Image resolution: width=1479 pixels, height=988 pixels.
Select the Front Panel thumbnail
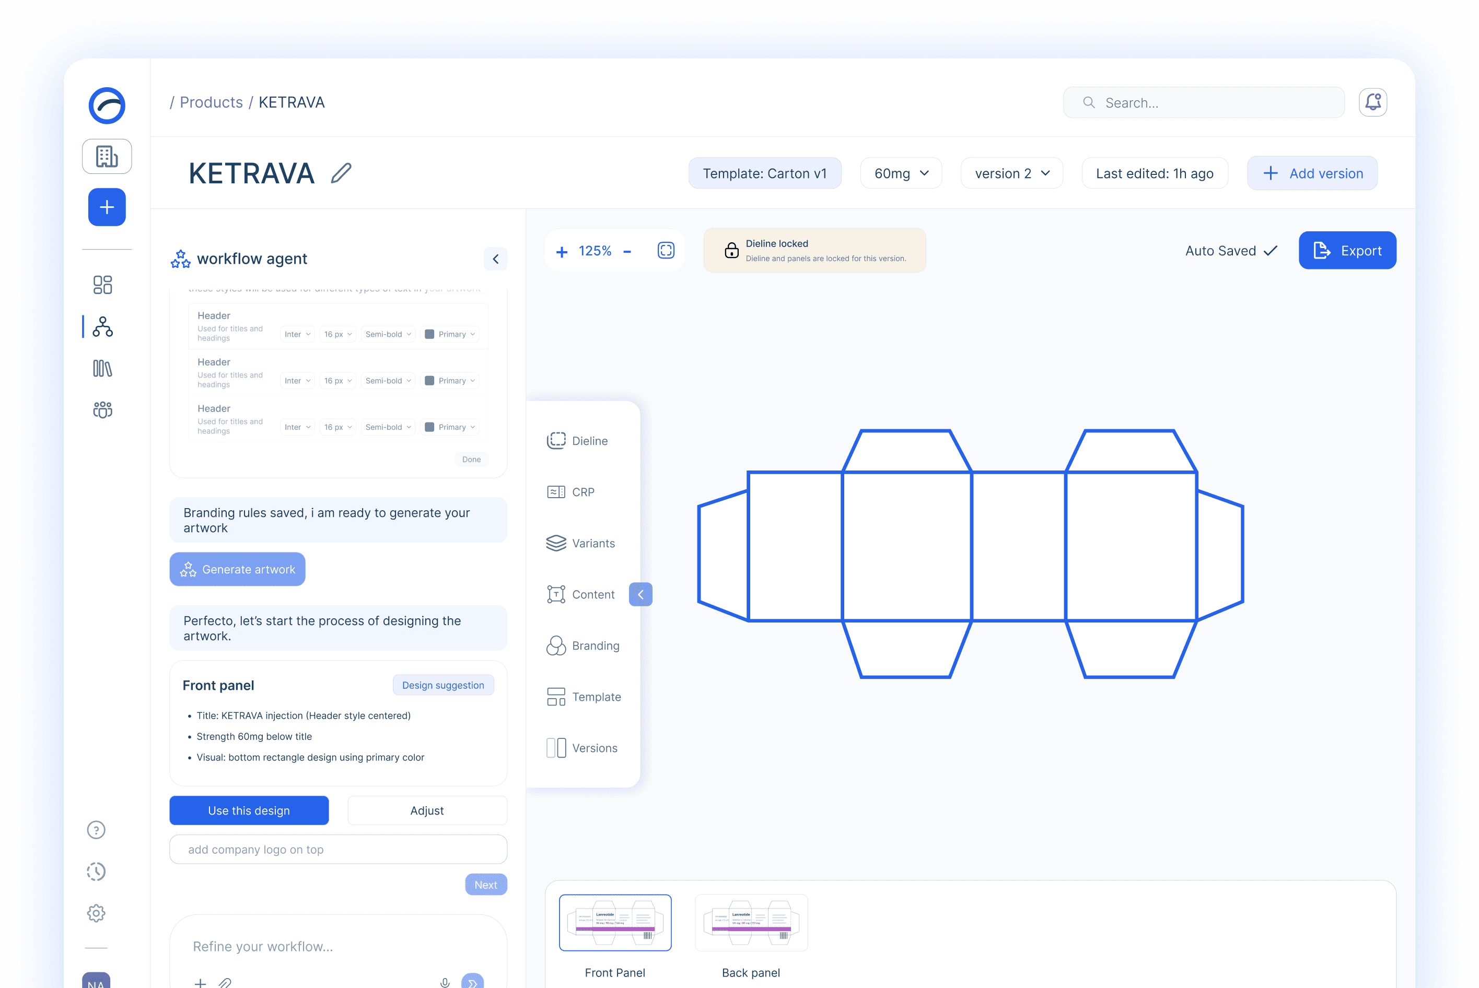click(x=615, y=923)
